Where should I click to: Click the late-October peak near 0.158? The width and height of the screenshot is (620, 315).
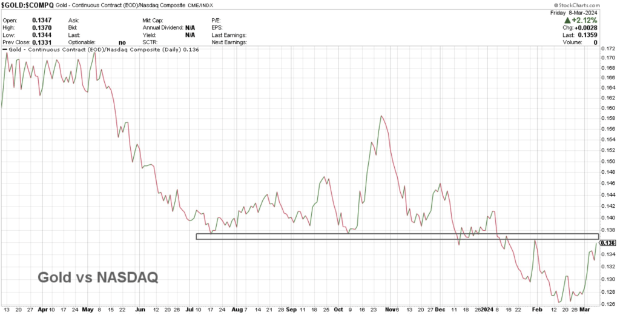tap(381, 116)
